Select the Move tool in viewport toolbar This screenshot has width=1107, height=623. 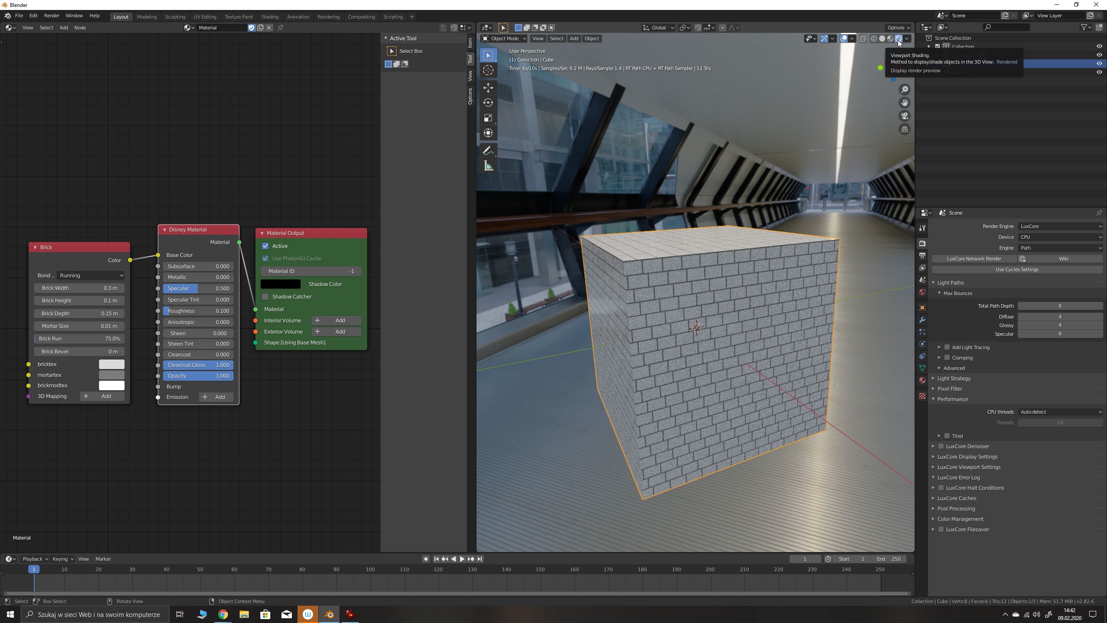(488, 88)
